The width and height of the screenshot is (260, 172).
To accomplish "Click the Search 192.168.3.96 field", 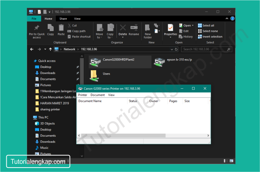I will click(x=207, y=49).
